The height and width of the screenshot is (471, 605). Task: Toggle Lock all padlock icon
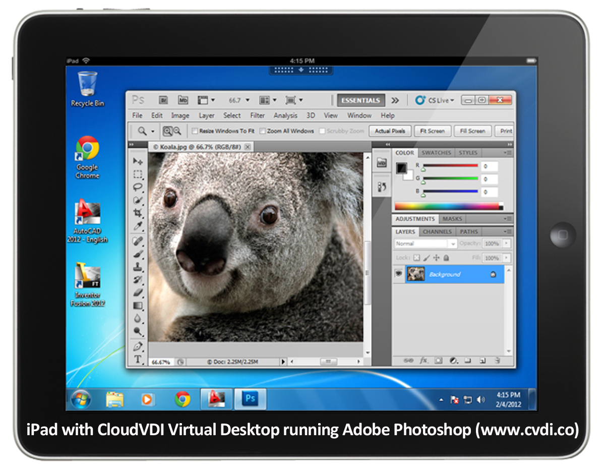point(446,258)
